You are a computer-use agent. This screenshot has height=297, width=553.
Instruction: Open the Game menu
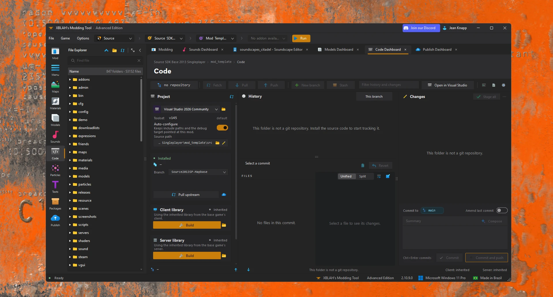(x=65, y=38)
